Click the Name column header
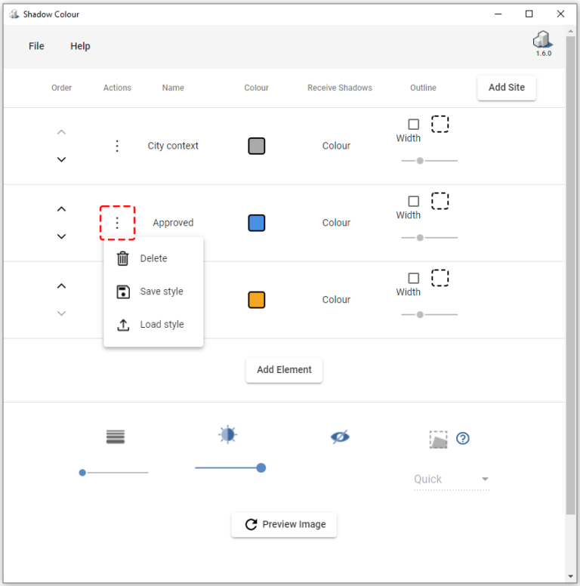The image size is (580, 586). (173, 88)
